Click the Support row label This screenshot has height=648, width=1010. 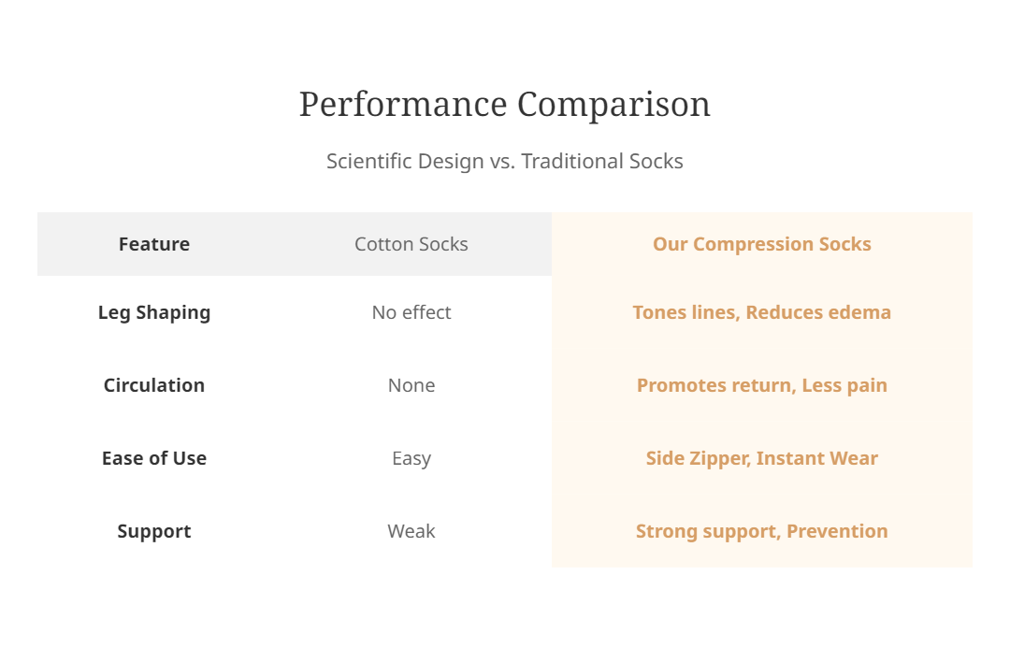coord(154,531)
